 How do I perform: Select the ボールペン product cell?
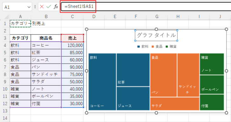[46, 96]
